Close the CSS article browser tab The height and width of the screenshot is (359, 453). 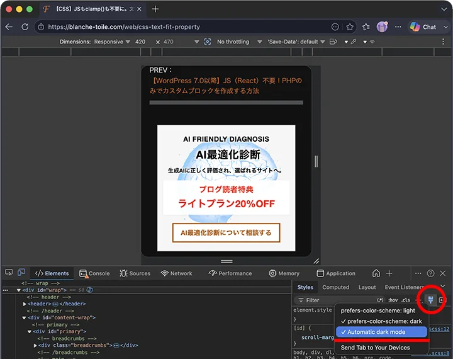(139, 9)
